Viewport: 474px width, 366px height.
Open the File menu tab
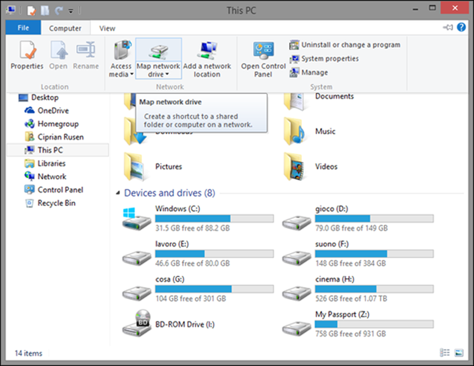23,28
